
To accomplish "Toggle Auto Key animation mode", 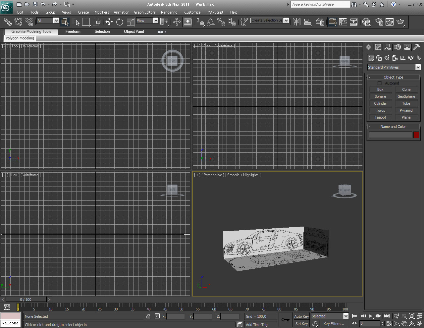I will [x=301, y=316].
